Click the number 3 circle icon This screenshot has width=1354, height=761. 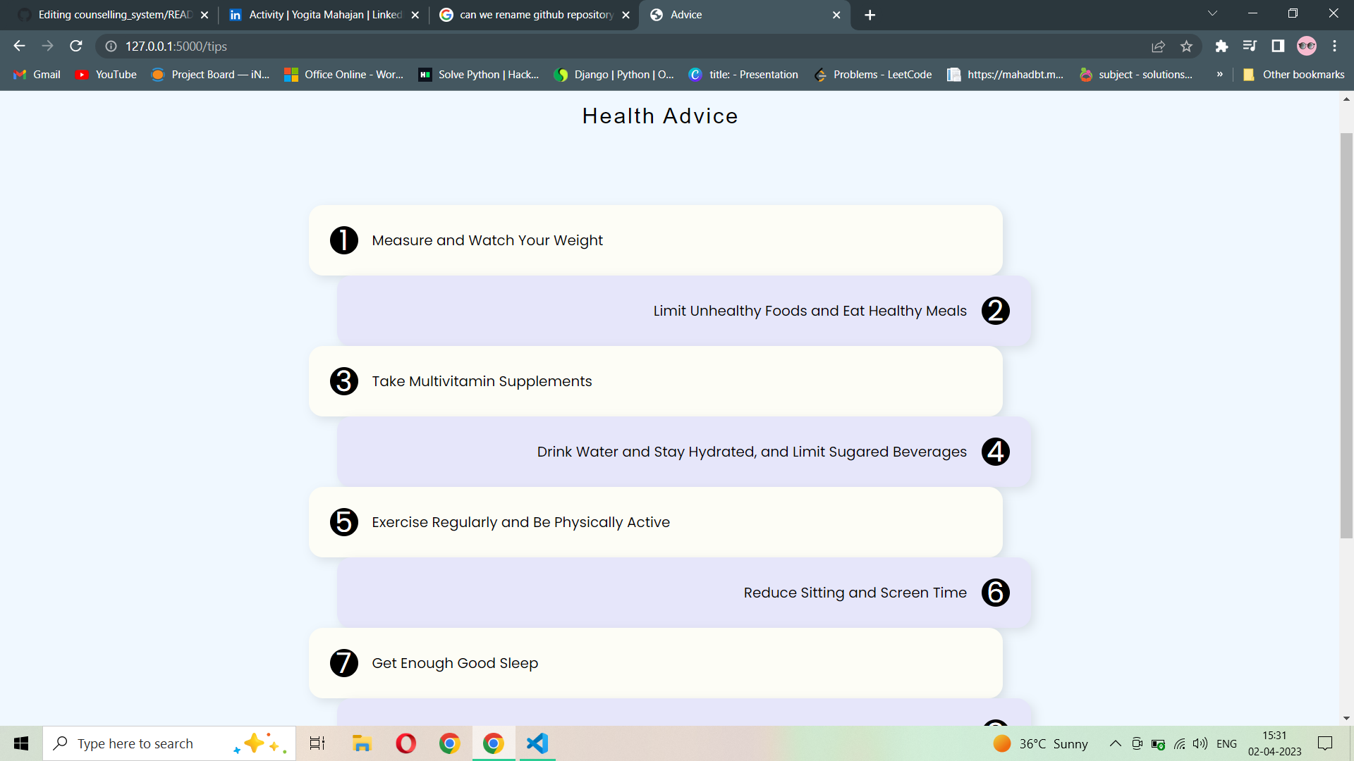(x=344, y=381)
